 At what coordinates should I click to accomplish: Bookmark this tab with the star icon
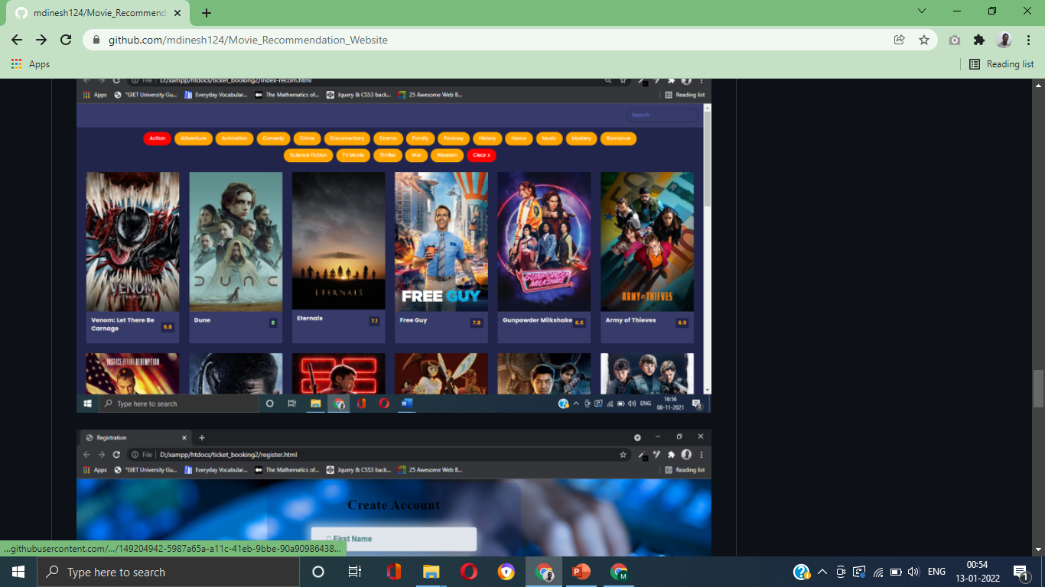[924, 40]
